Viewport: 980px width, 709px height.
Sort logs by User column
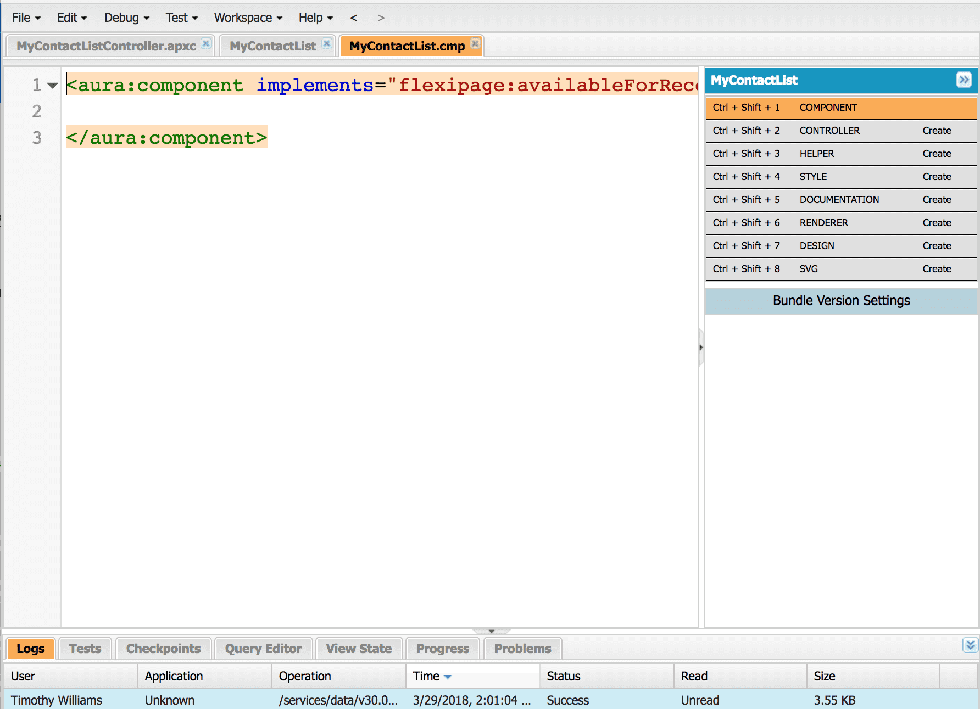[71, 676]
